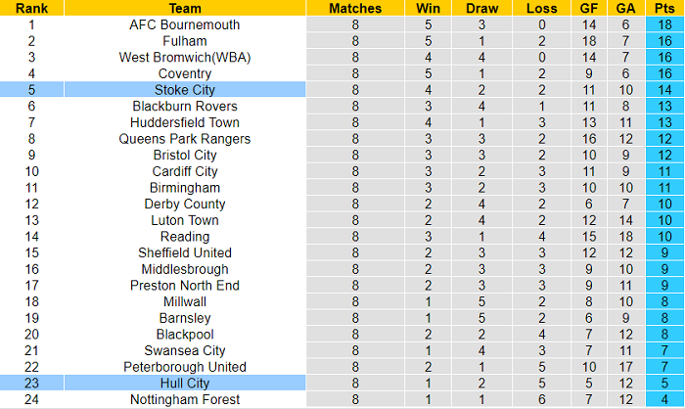
Task: Open the Blackburn Rovers team entry
Action: pos(185,106)
